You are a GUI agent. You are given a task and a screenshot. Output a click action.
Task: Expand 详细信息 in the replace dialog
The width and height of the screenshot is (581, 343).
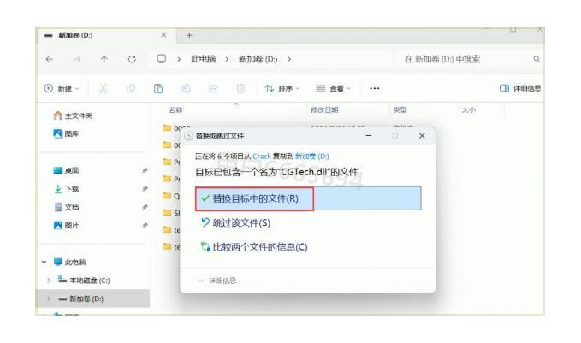tap(216, 281)
